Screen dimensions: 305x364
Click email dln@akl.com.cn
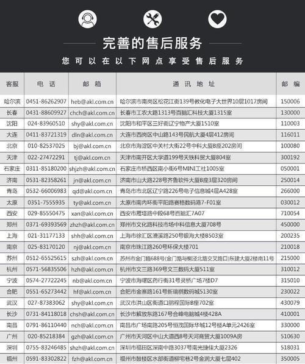point(92,135)
